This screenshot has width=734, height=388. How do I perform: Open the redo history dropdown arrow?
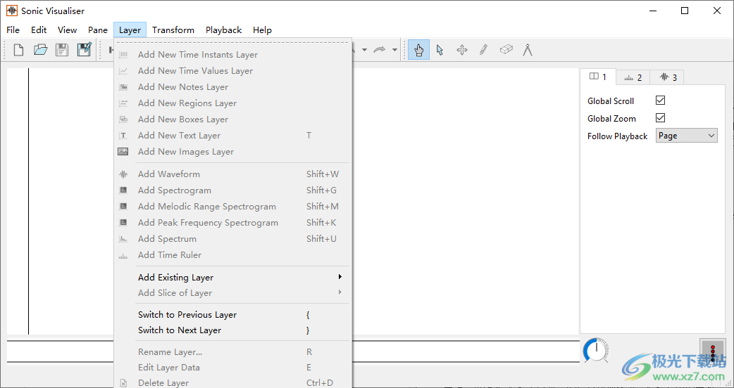coord(394,50)
